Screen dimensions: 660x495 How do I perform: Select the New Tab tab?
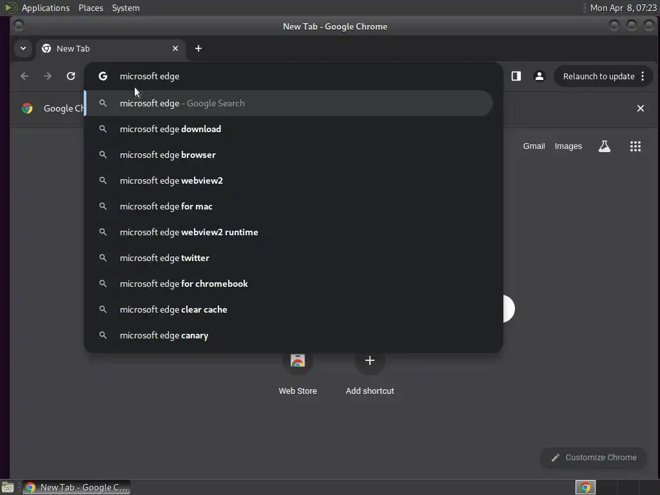pos(110,48)
